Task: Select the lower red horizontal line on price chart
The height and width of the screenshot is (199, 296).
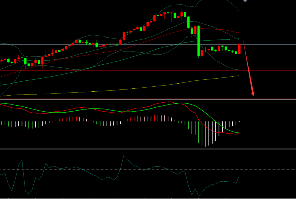Action: tap(148, 71)
